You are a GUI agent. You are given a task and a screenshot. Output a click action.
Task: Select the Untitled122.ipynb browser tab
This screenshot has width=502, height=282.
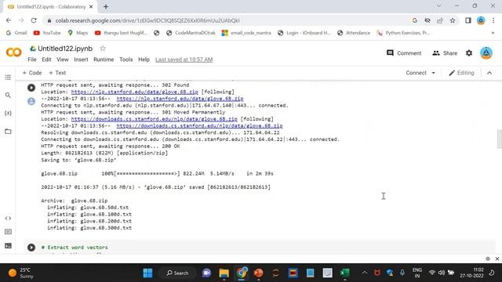50,7
